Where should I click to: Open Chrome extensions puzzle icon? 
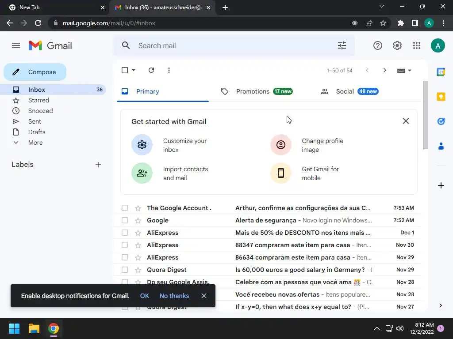(x=401, y=23)
